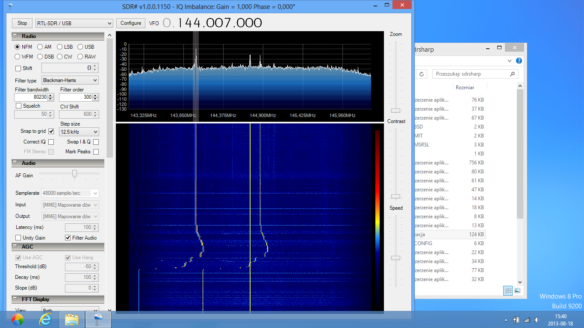
Task: Click the volume speaker icon in system tray
Action: [537, 320]
